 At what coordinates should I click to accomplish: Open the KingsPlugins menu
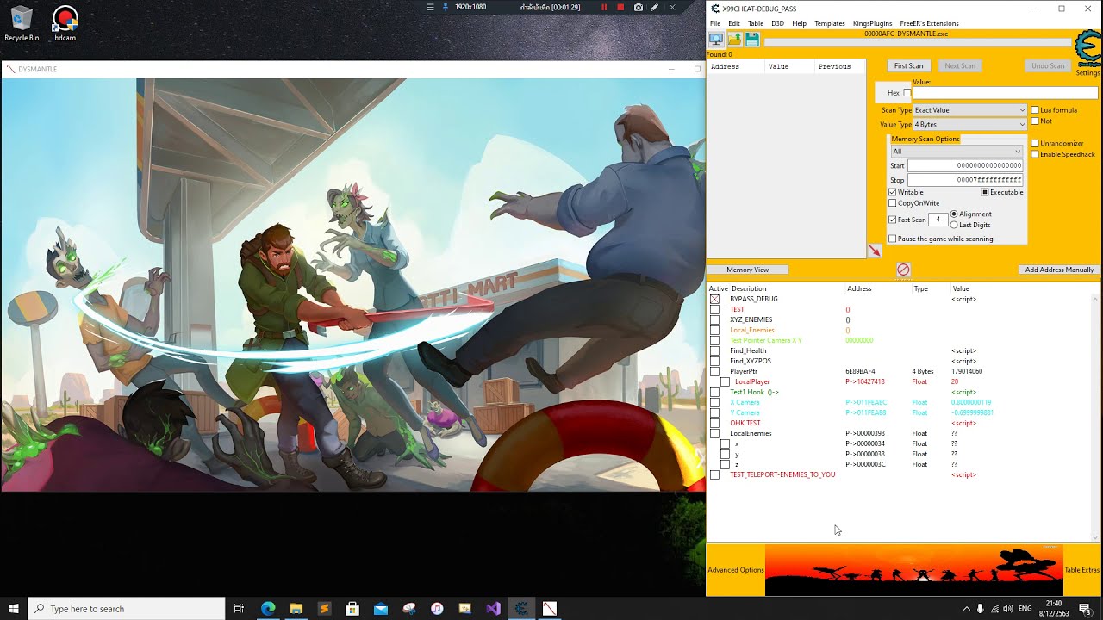pos(873,23)
